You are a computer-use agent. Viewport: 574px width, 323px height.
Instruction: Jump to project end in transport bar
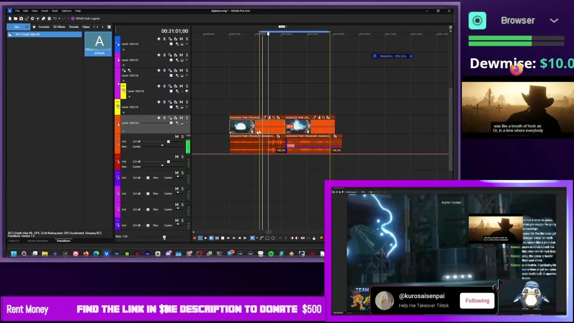(234, 238)
